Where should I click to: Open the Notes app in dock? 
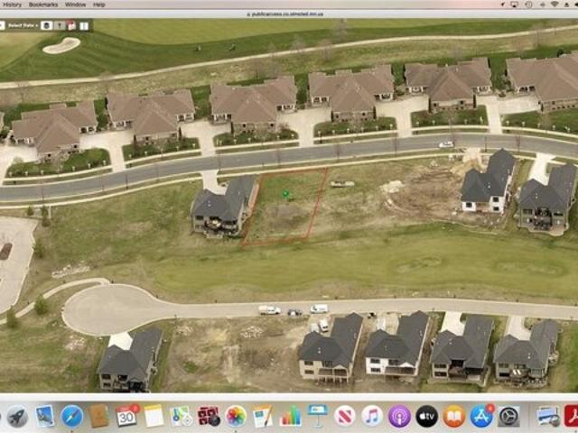154,416
